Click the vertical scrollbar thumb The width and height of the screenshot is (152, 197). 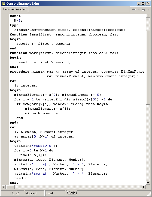pyautogui.click(x=148, y=67)
